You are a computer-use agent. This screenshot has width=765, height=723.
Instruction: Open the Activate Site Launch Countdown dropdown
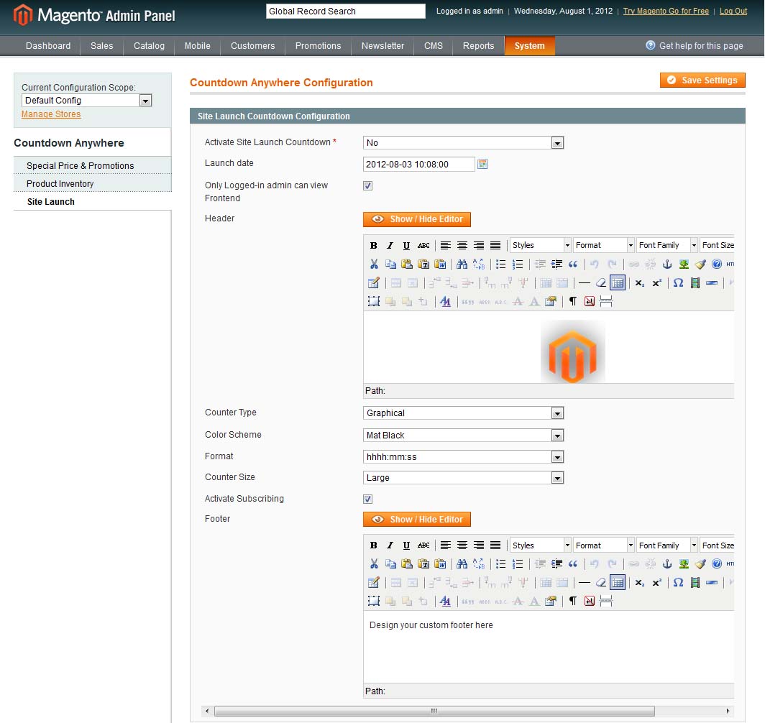pyautogui.click(x=464, y=143)
